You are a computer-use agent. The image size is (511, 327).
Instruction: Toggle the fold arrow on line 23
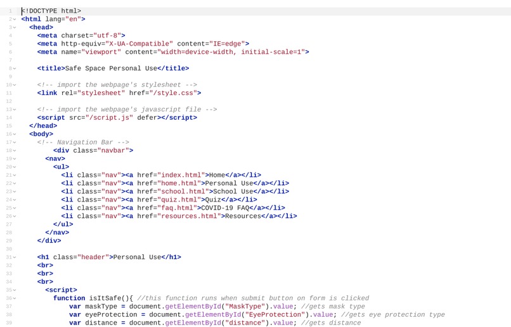pyautogui.click(x=15, y=191)
